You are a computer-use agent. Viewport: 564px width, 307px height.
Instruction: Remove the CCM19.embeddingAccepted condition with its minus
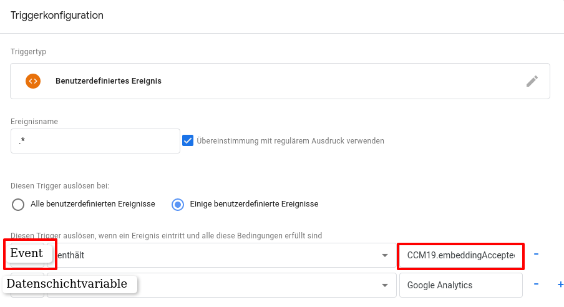pyautogui.click(x=536, y=255)
